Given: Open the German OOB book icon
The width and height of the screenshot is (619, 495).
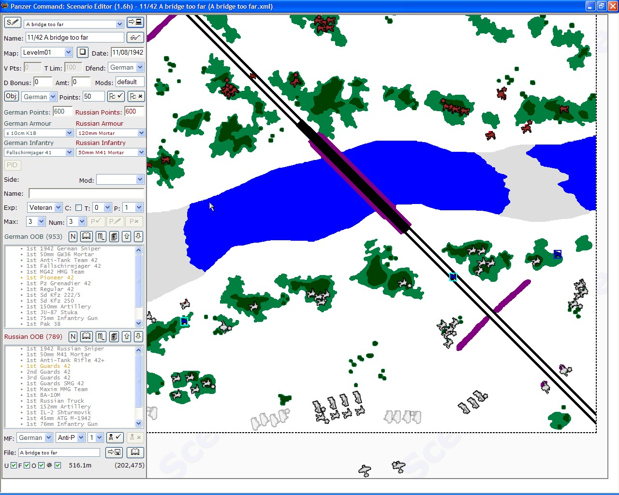Looking at the screenshot, I should (x=86, y=236).
